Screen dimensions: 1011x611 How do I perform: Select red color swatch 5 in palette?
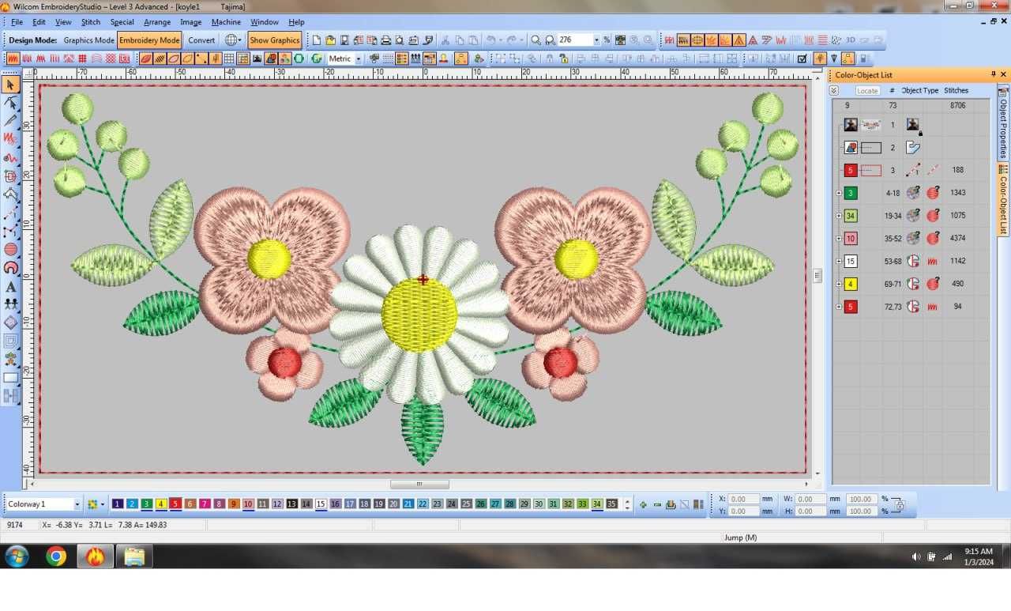[175, 504]
